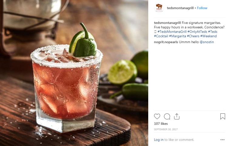Save the post with the bookmark icon
Screen dimensions: 231x146
pos(223,116)
